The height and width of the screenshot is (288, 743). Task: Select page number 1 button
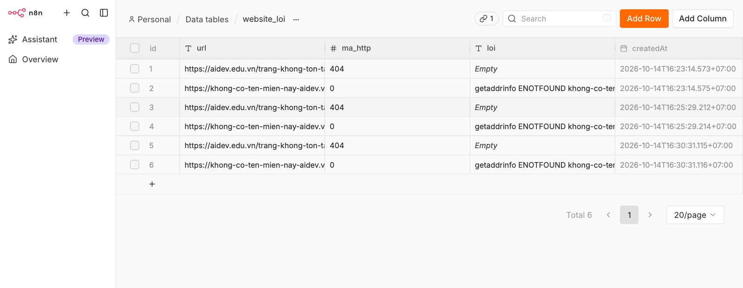pyautogui.click(x=629, y=215)
